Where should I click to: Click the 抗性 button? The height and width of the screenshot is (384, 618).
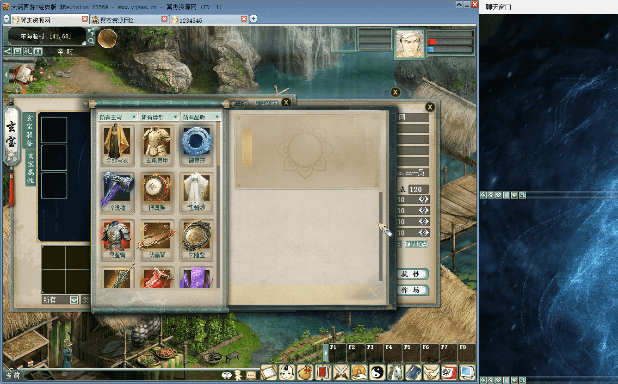[x=413, y=274]
